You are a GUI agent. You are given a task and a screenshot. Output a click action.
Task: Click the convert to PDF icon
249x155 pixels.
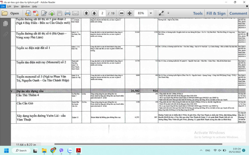36,13
